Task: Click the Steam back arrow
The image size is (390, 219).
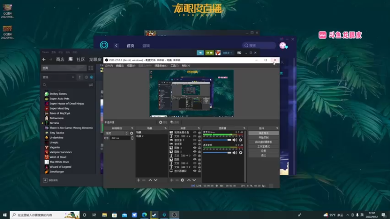Action: click(x=44, y=59)
